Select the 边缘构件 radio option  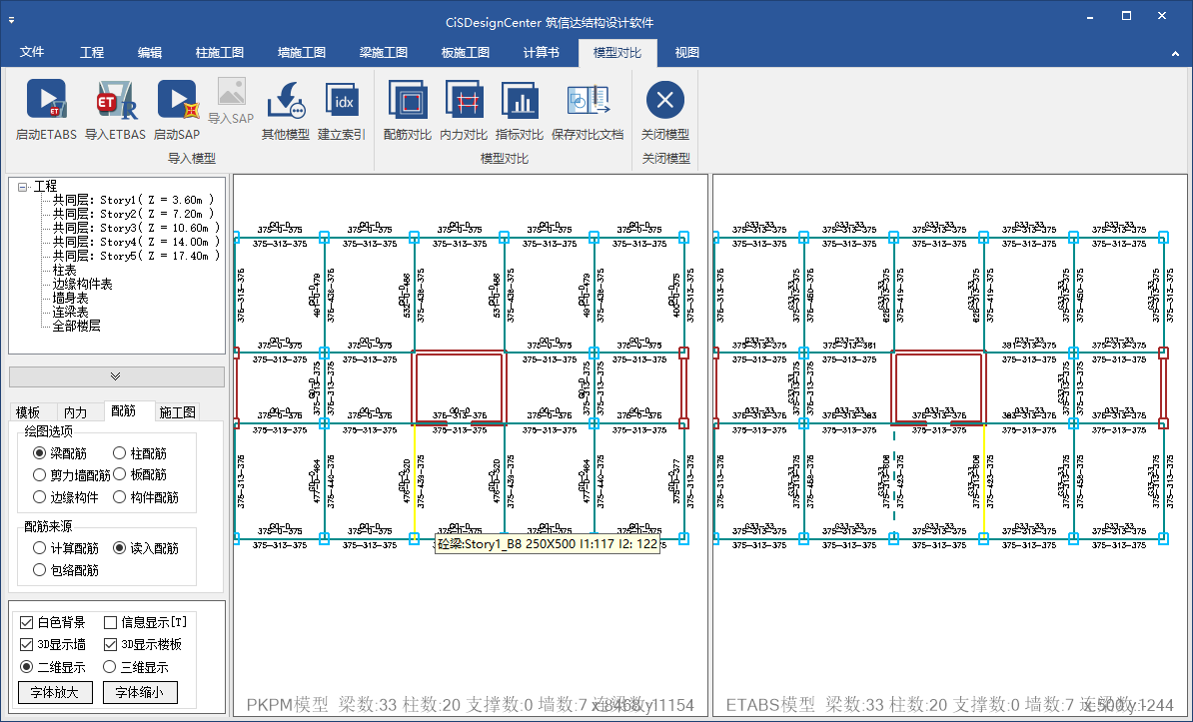[x=65, y=496]
